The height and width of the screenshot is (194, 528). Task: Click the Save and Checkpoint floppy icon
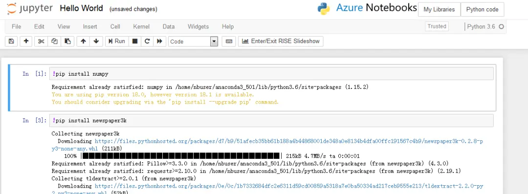[11, 42]
